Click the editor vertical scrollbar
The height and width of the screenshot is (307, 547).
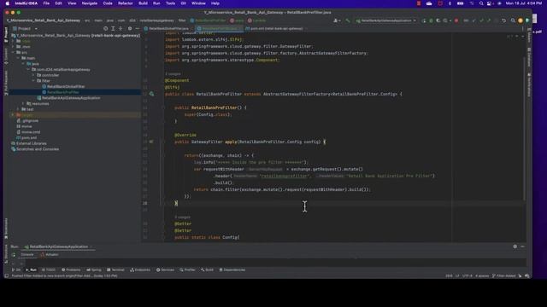(x=524, y=129)
